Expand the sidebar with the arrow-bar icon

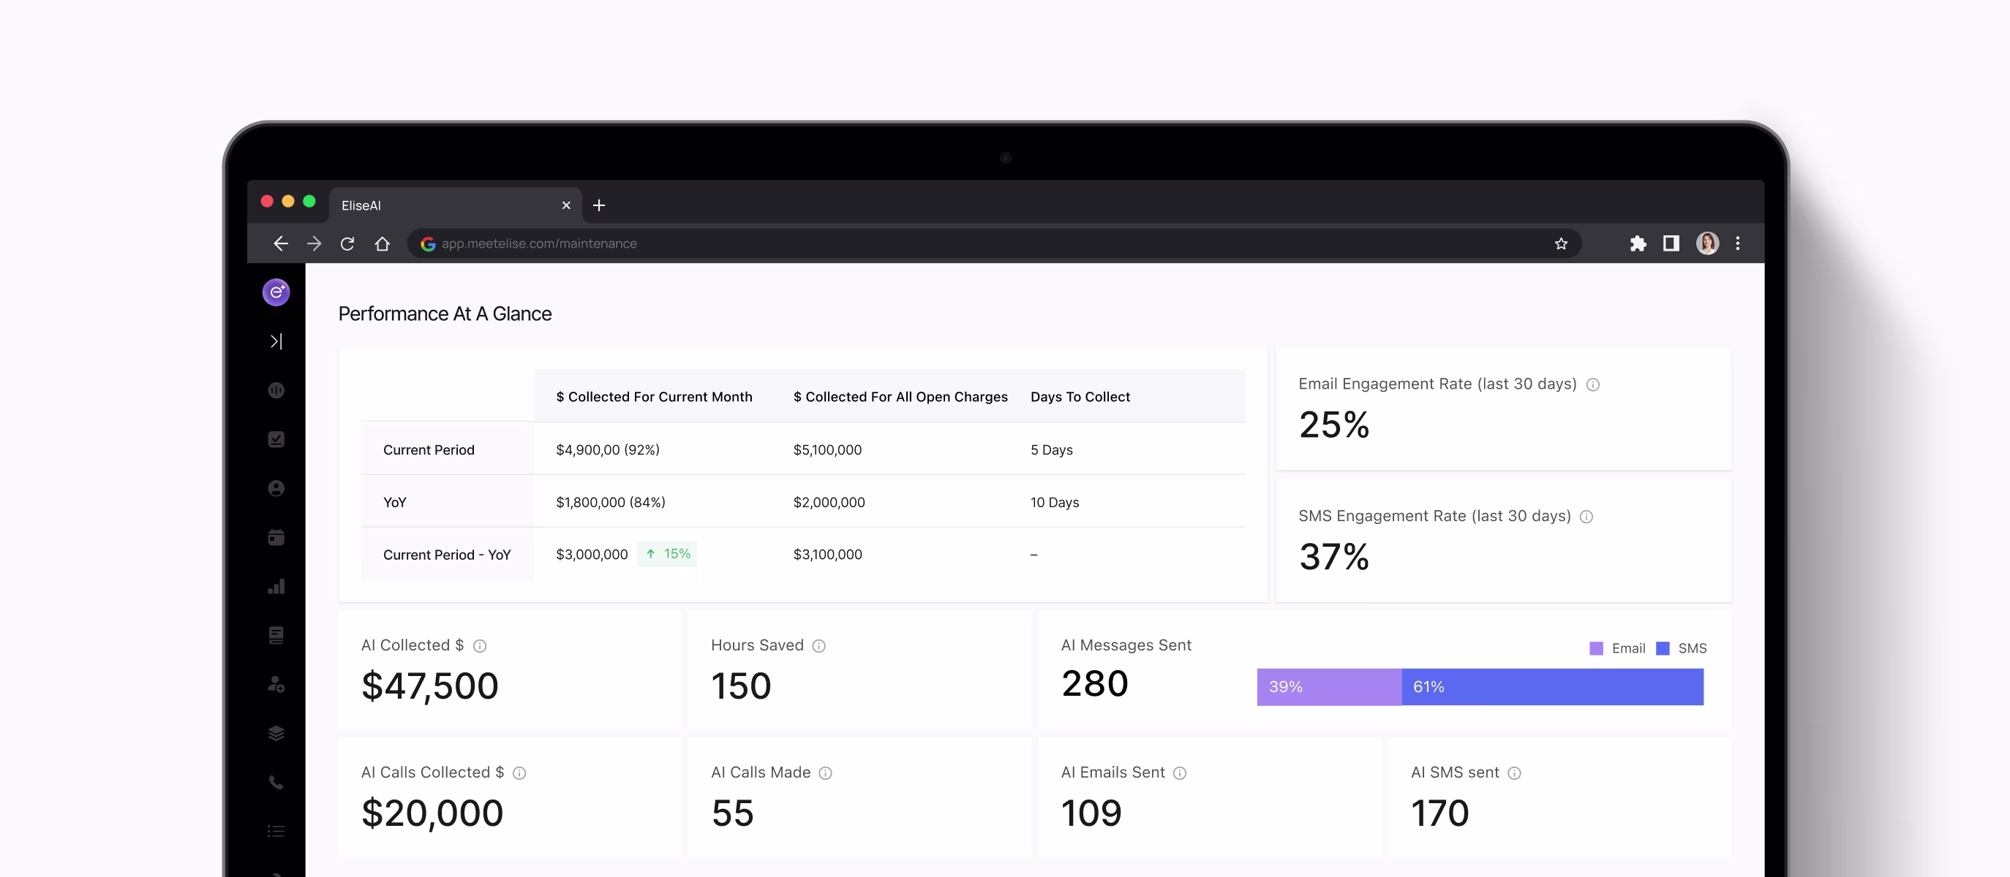click(x=276, y=341)
